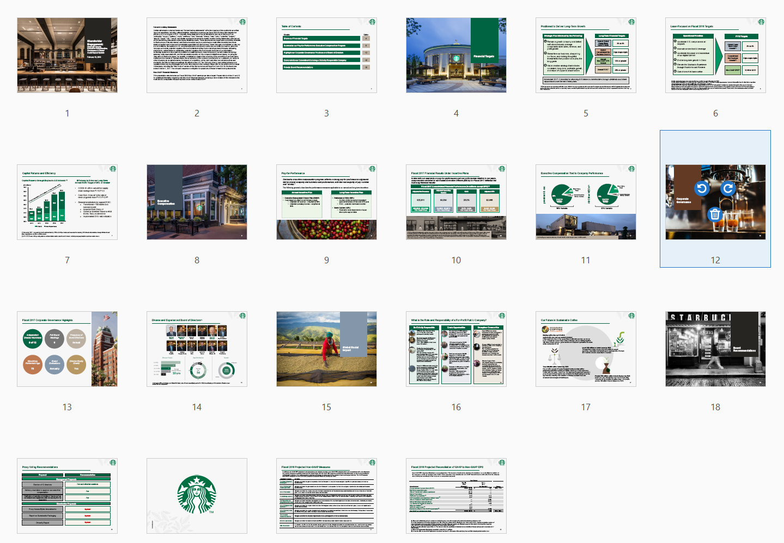
Task: Open Diverse and Experienced Board of Directors page
Action: [197, 349]
